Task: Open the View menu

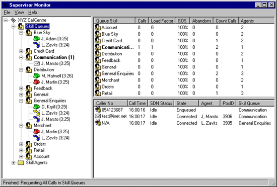Action: [19, 13]
